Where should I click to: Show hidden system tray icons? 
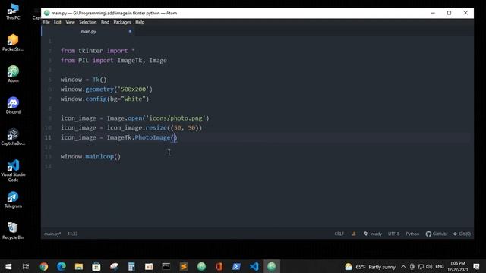403,267
